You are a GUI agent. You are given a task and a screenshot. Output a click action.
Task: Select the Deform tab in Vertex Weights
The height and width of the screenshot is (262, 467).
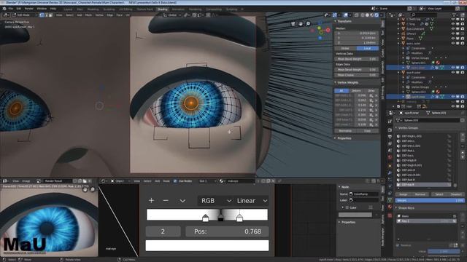tap(356, 90)
